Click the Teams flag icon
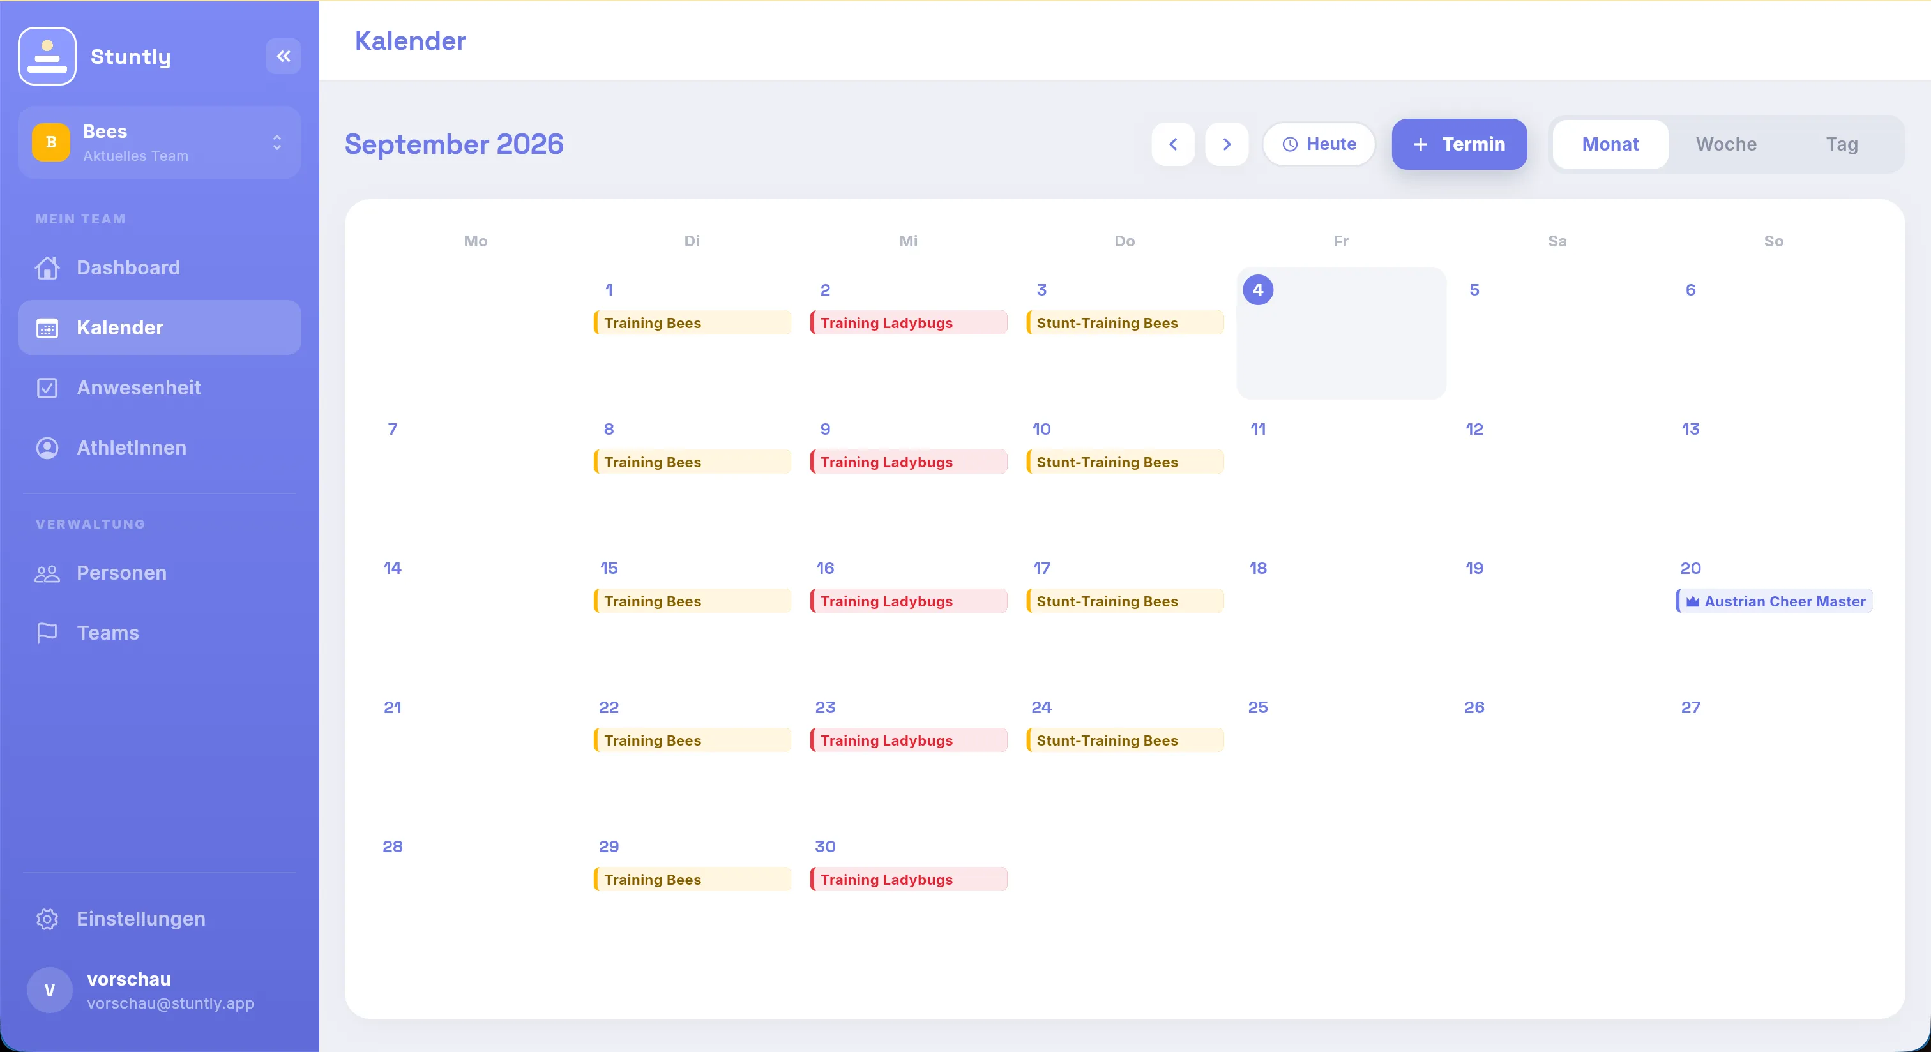This screenshot has height=1052, width=1931. (47, 633)
